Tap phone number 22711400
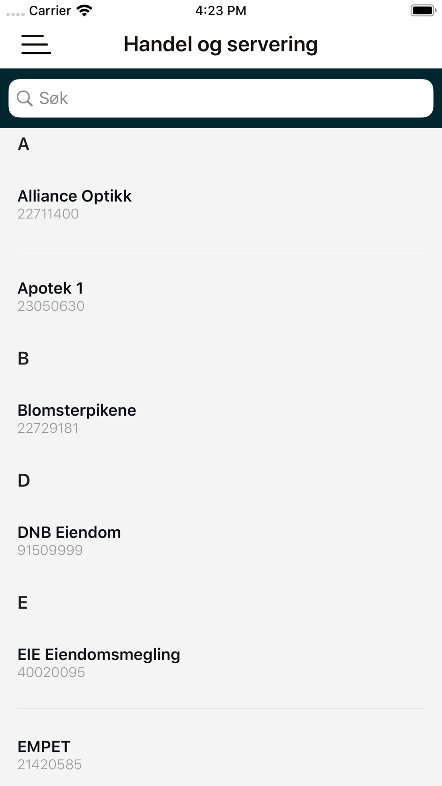The width and height of the screenshot is (442, 786). coord(48,214)
